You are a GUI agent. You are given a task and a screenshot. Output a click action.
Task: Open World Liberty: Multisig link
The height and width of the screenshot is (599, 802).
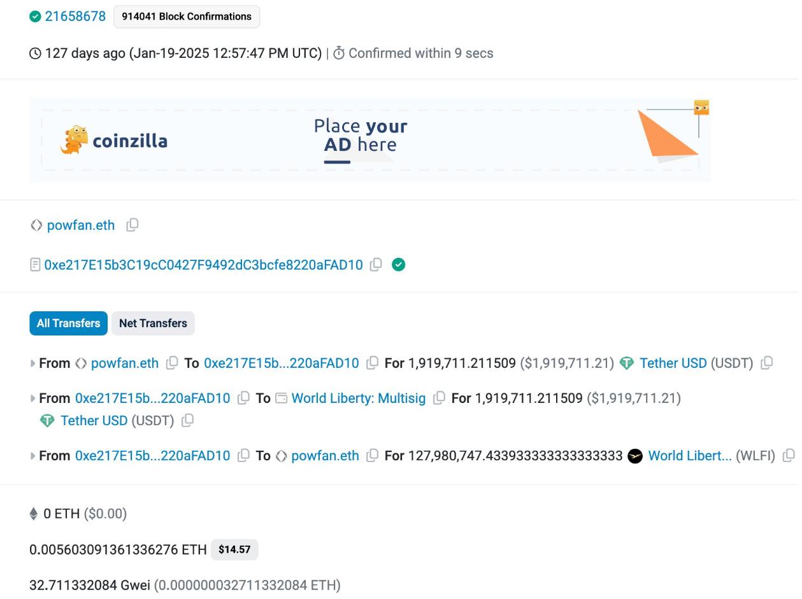359,398
